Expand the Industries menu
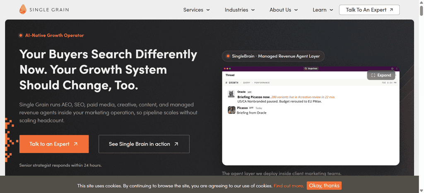 point(240,10)
